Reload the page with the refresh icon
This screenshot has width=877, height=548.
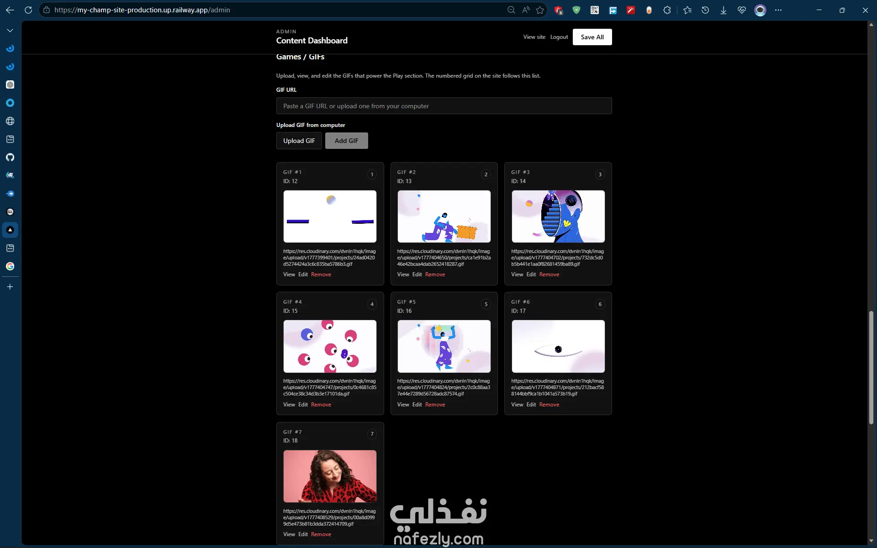[x=28, y=10]
